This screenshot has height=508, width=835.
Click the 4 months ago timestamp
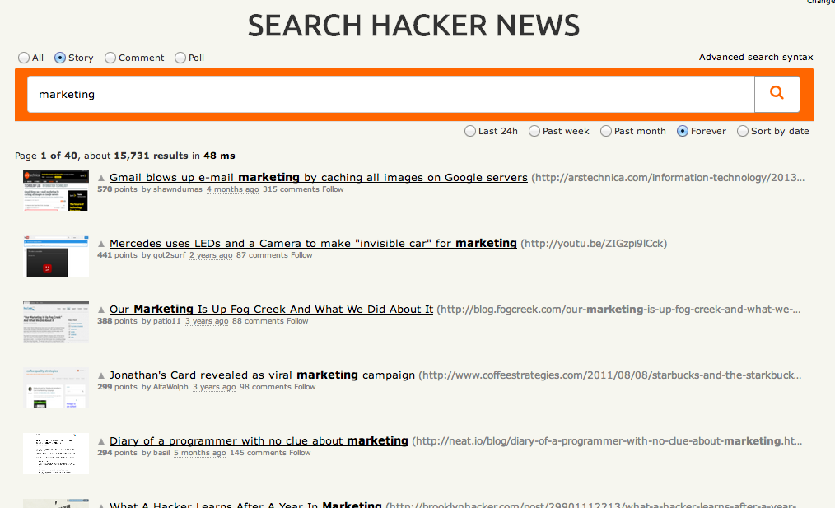[x=233, y=189]
